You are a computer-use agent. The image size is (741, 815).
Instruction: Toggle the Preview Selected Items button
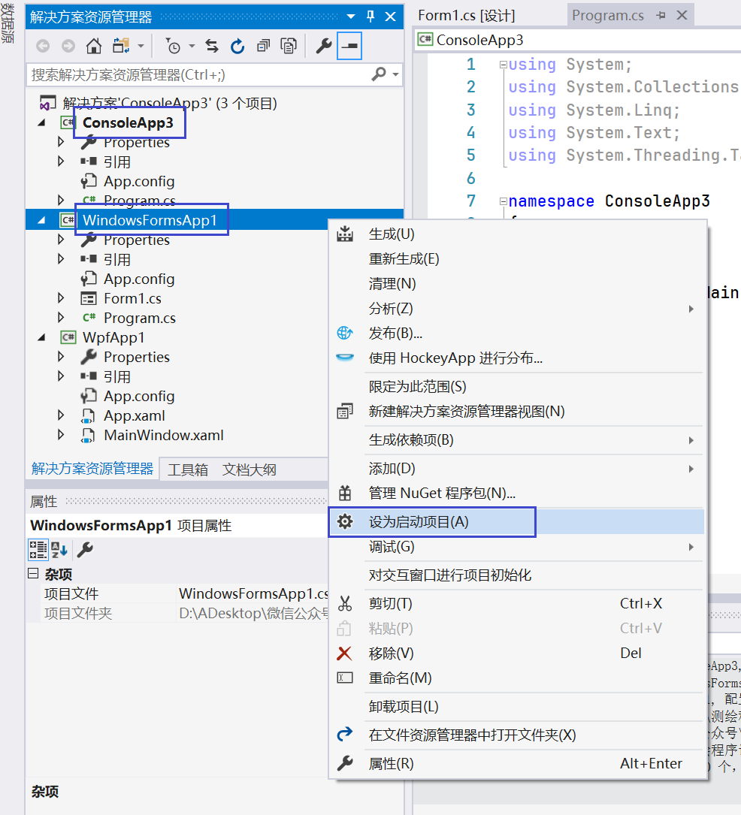click(x=349, y=46)
